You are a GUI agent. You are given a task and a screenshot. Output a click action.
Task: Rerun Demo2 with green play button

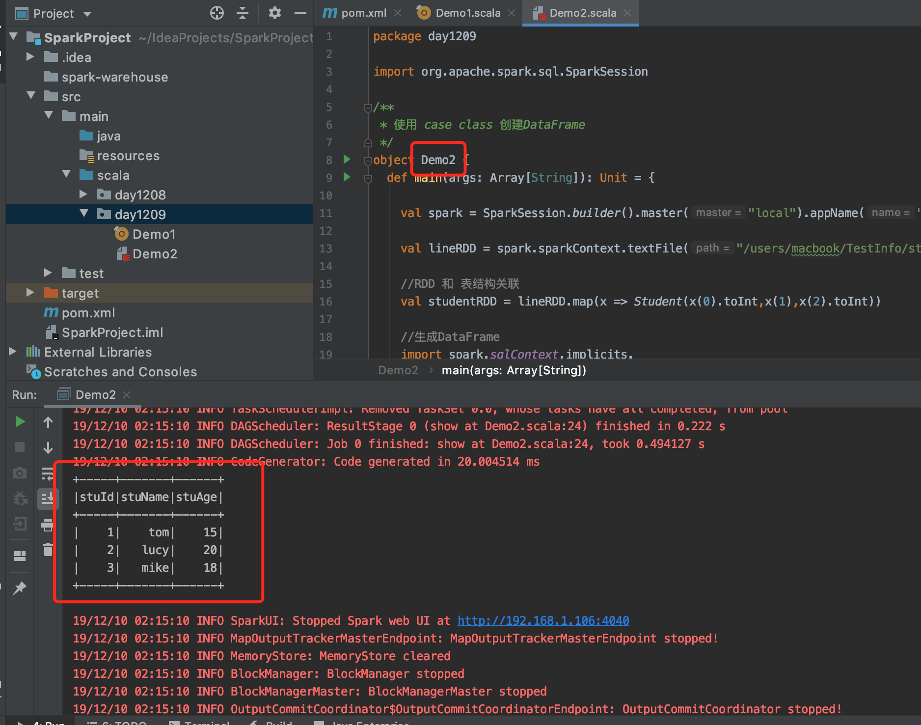(x=20, y=422)
